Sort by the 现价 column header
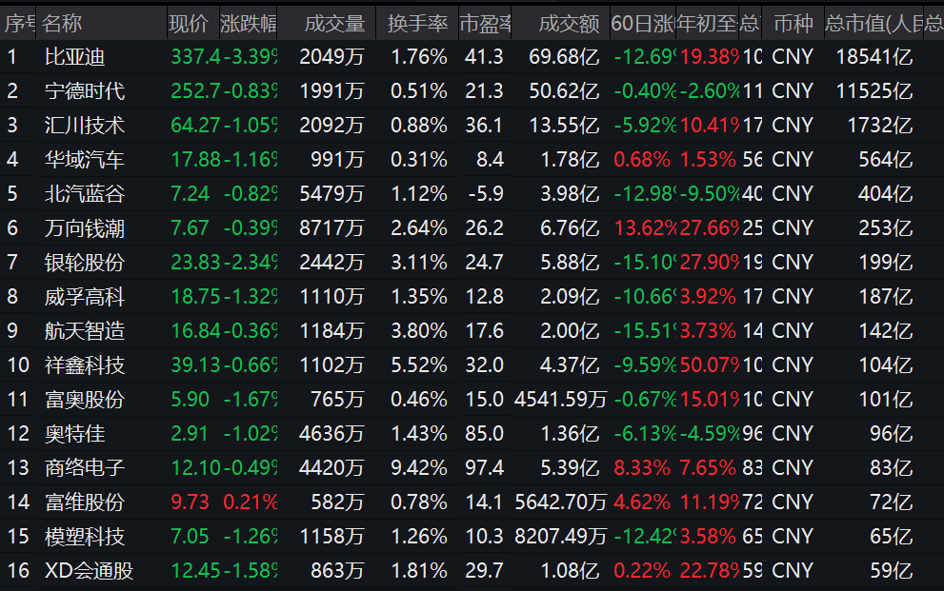944x591 pixels. (x=189, y=24)
